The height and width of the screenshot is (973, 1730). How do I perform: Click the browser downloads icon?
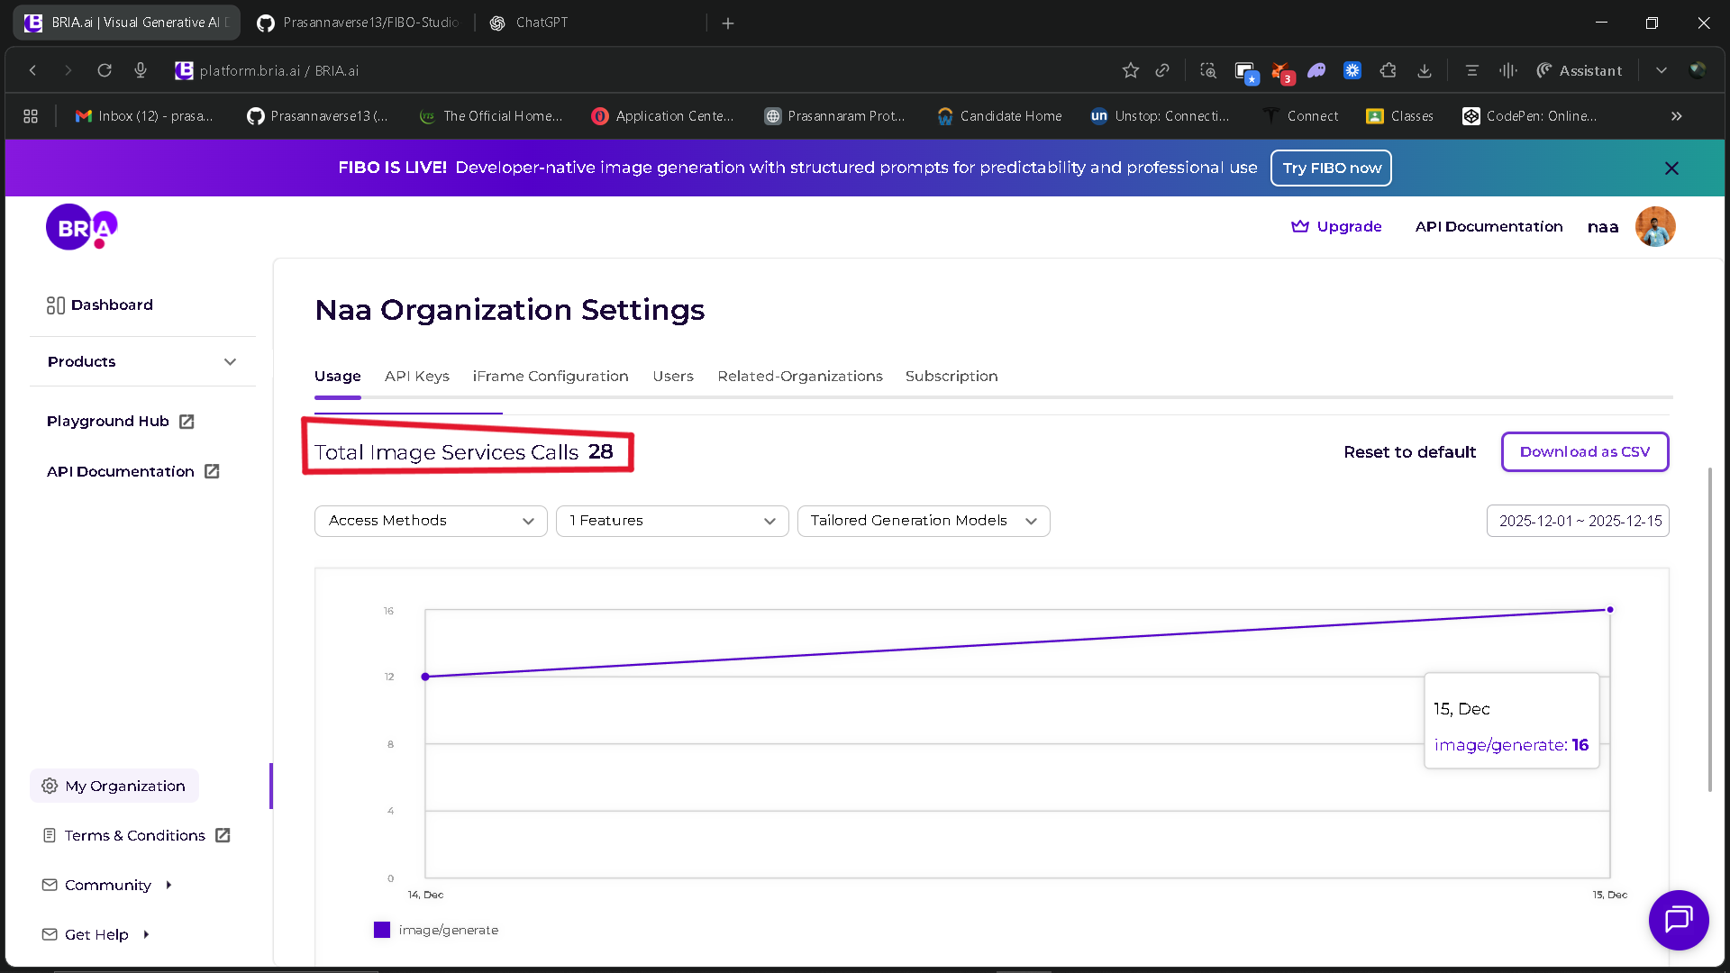coord(1424,70)
